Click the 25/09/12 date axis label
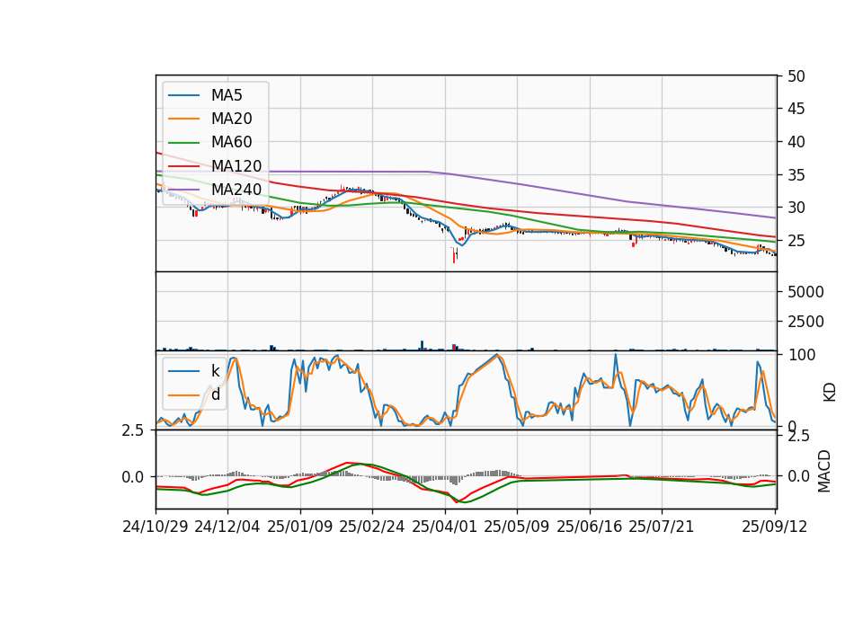The image size is (863, 620). 775,527
